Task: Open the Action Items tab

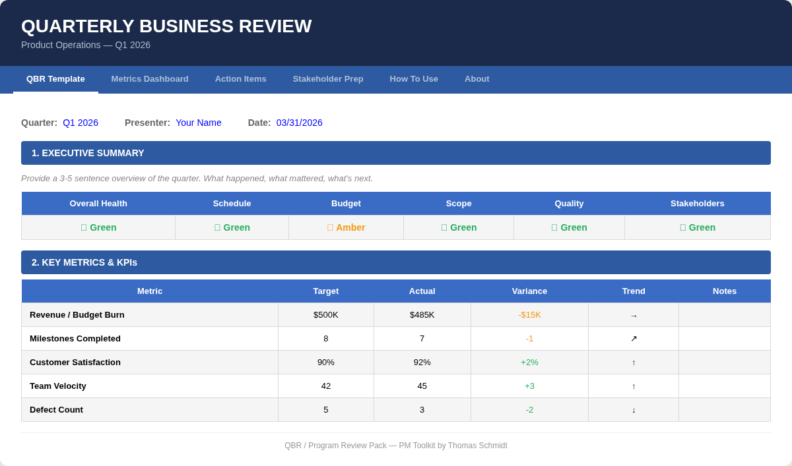Action: pyautogui.click(x=240, y=79)
